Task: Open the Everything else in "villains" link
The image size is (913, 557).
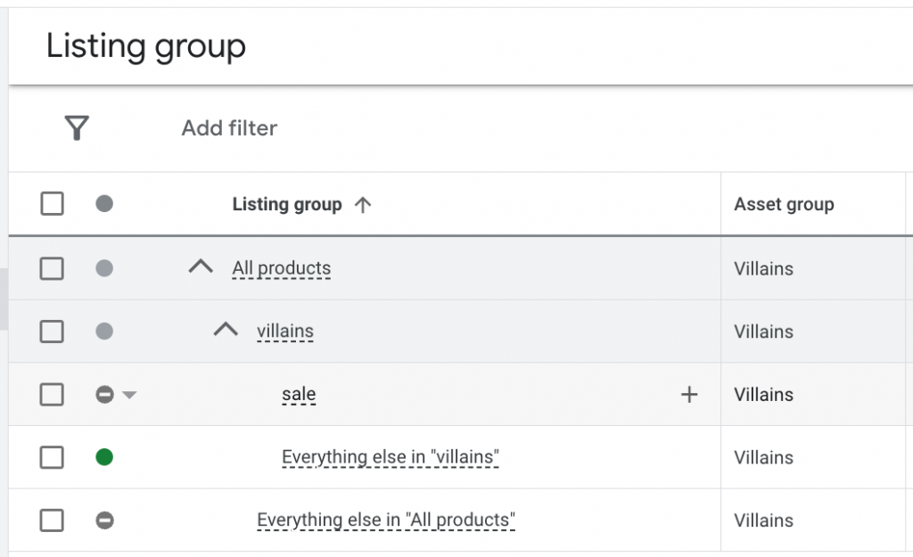Action: [x=391, y=457]
